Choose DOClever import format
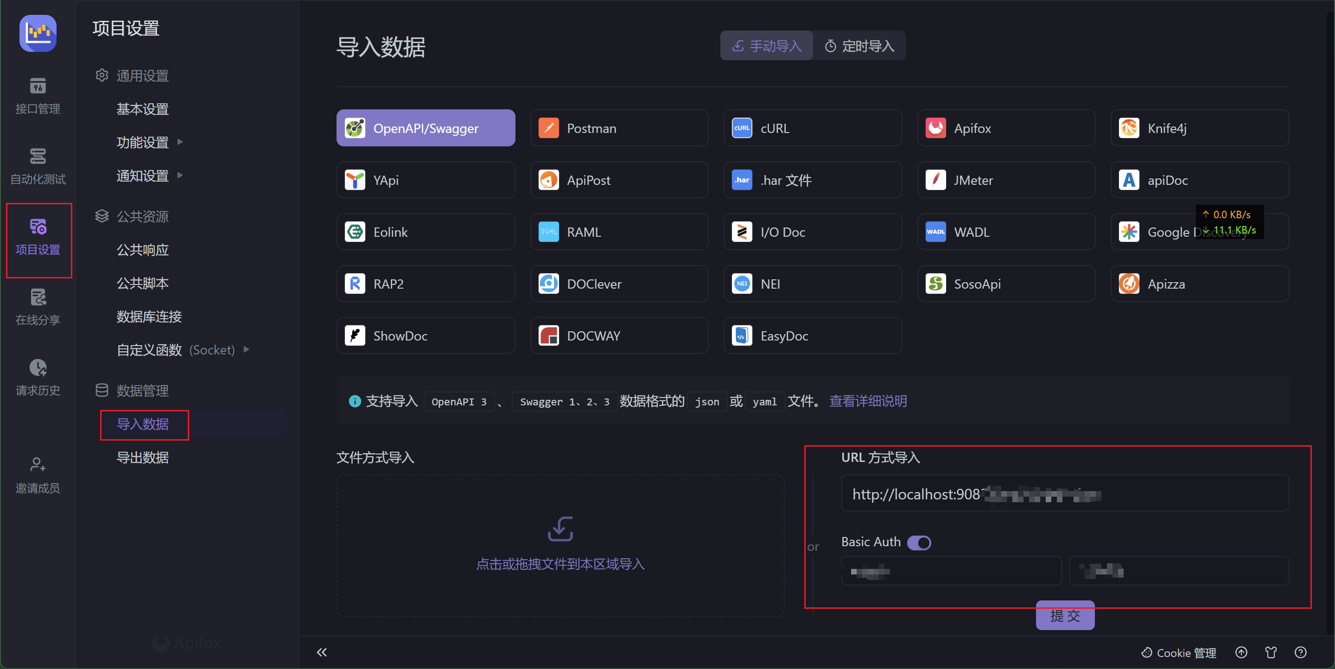 (x=619, y=283)
